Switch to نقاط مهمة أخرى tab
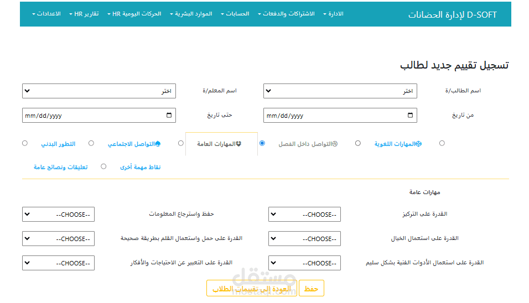 pos(141,167)
